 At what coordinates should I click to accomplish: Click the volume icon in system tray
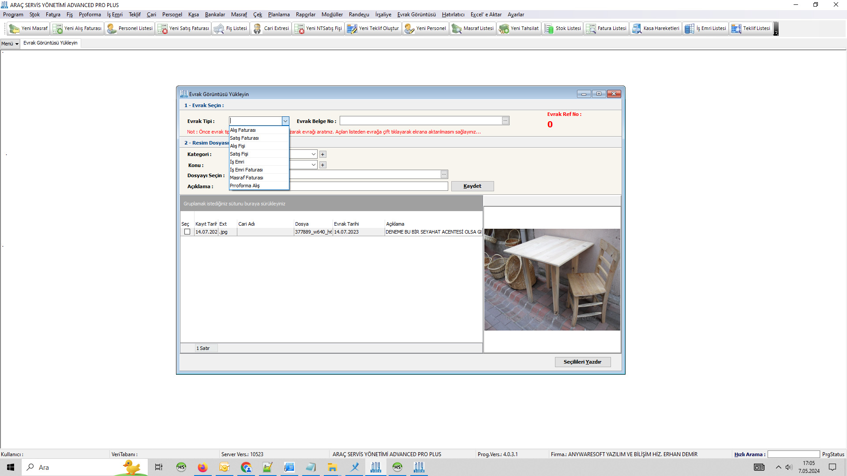789,467
